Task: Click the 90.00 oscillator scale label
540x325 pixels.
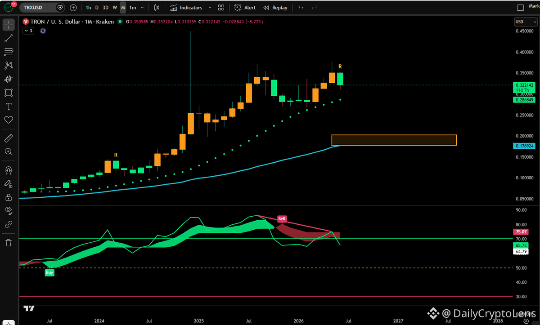Action: coord(521,210)
